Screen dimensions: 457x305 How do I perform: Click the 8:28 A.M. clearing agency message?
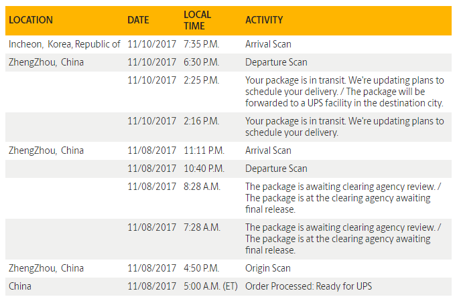[343, 198]
